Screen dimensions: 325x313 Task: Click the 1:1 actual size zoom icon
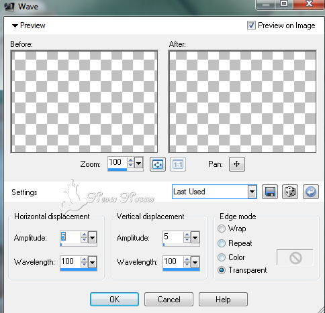178,164
